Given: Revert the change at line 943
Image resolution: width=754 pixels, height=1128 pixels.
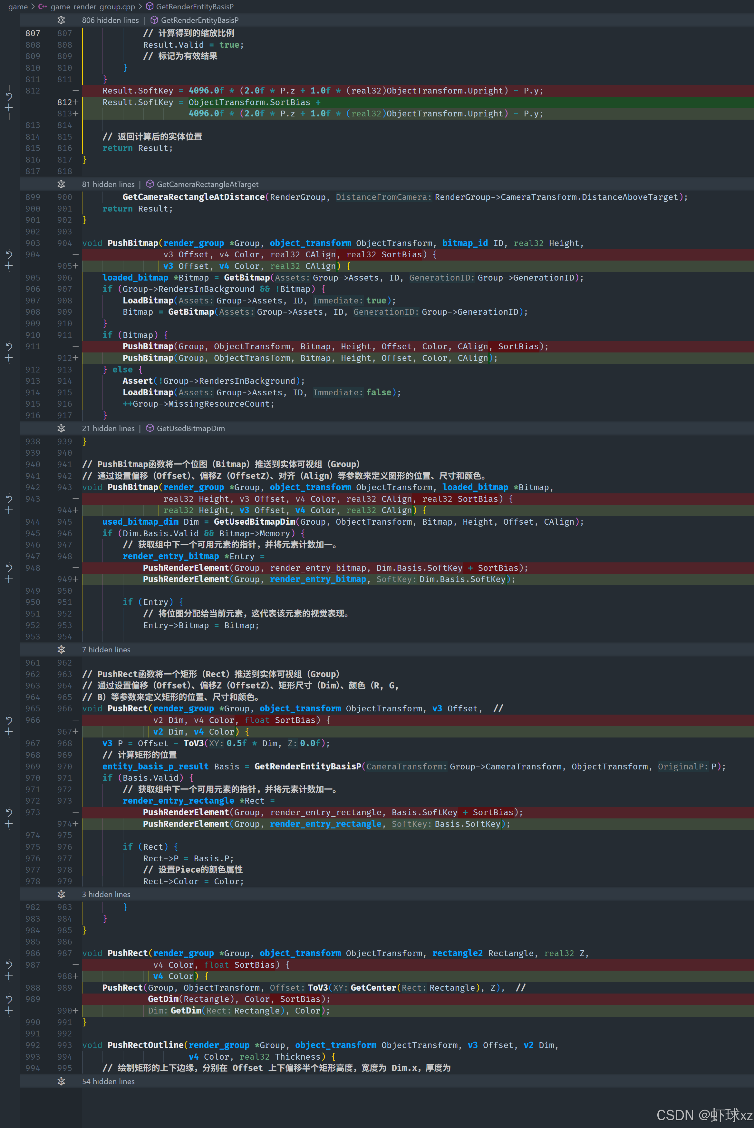Looking at the screenshot, I should [9, 499].
